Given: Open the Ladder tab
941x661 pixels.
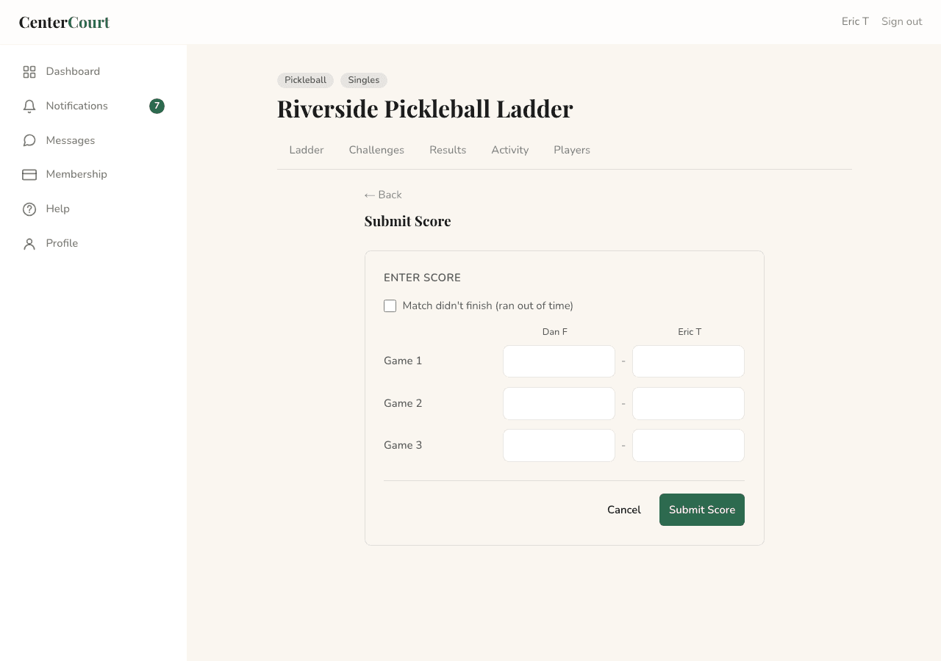Looking at the screenshot, I should (x=307, y=150).
